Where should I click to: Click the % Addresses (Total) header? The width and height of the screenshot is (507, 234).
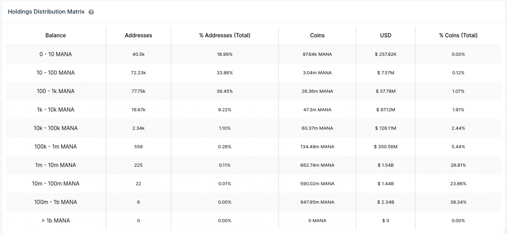[x=225, y=35]
